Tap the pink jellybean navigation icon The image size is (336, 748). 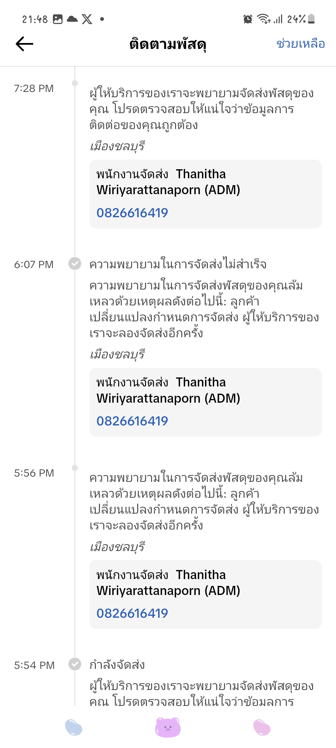tap(262, 727)
